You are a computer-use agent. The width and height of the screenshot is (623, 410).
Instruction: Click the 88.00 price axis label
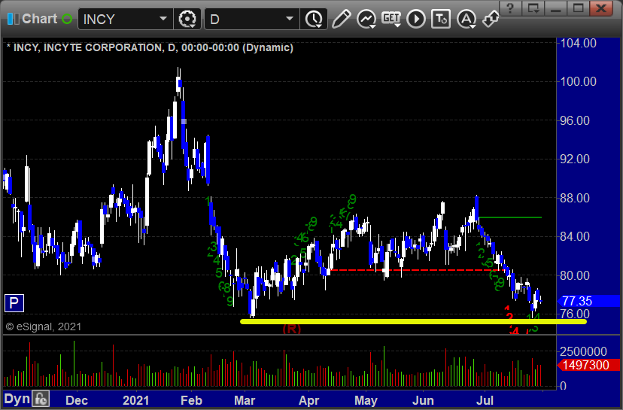tap(575, 198)
